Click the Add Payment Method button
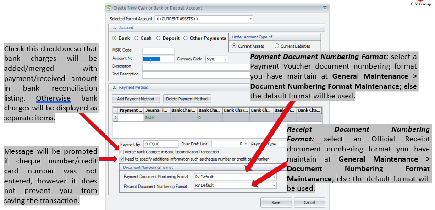The image size is (435, 210). [136, 99]
